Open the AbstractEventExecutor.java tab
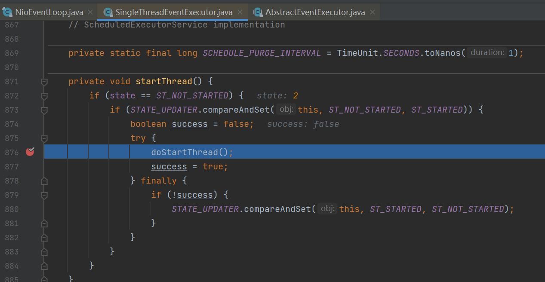The height and width of the screenshot is (282, 545). 315,12
